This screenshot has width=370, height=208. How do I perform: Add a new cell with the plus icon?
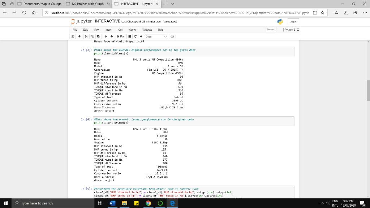coord(79,36)
